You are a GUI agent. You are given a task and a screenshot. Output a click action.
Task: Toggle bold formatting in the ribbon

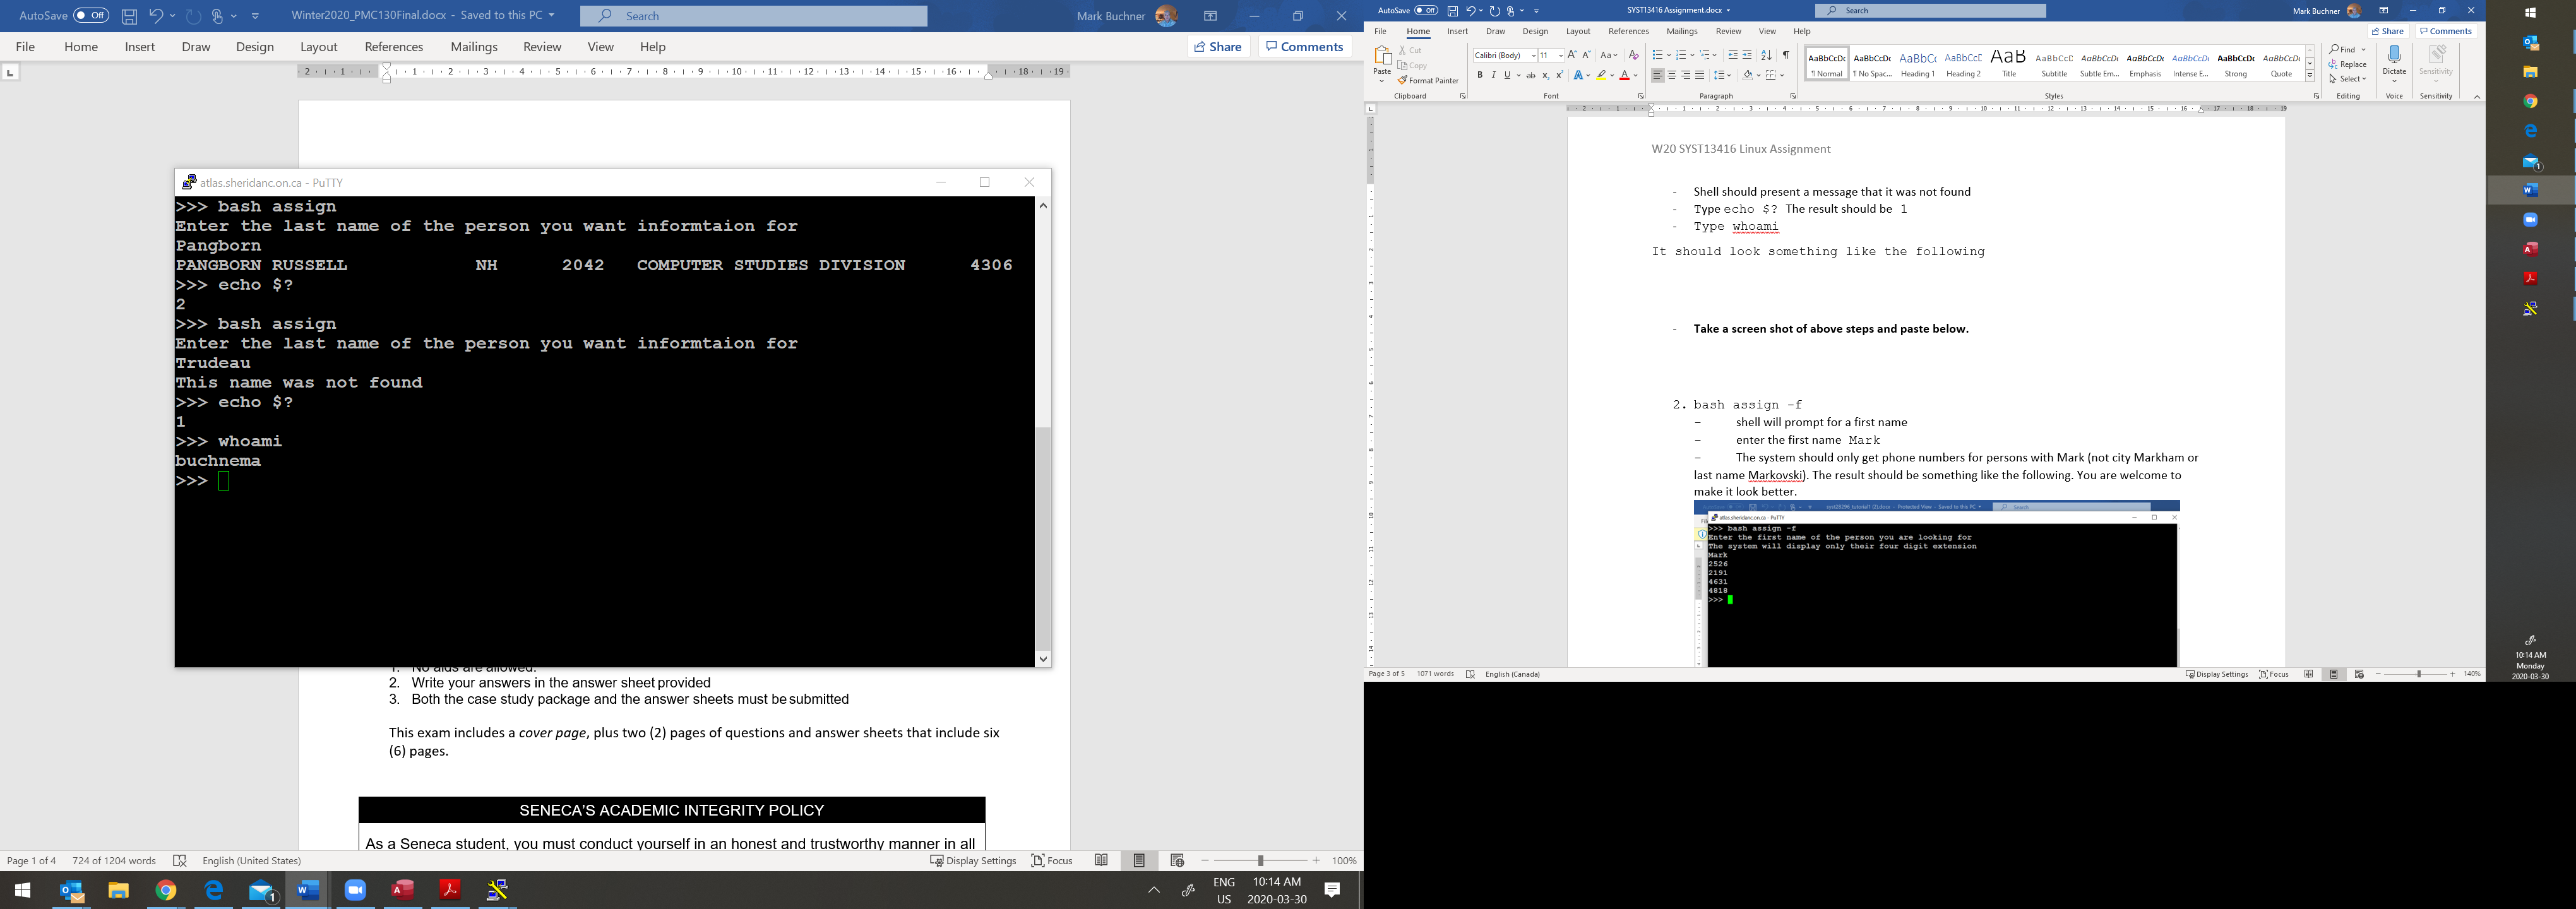(1480, 75)
